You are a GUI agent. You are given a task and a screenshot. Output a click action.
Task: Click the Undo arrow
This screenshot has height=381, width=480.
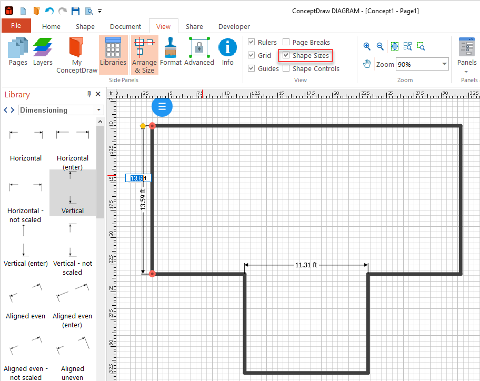coord(49,11)
